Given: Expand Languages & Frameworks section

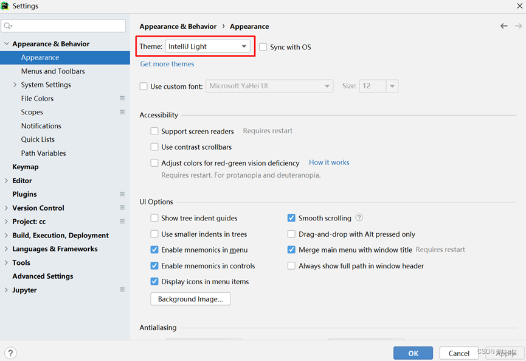Looking at the screenshot, I should pos(6,249).
